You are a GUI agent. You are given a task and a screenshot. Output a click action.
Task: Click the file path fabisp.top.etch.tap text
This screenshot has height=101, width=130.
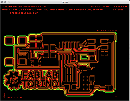(24, 6)
